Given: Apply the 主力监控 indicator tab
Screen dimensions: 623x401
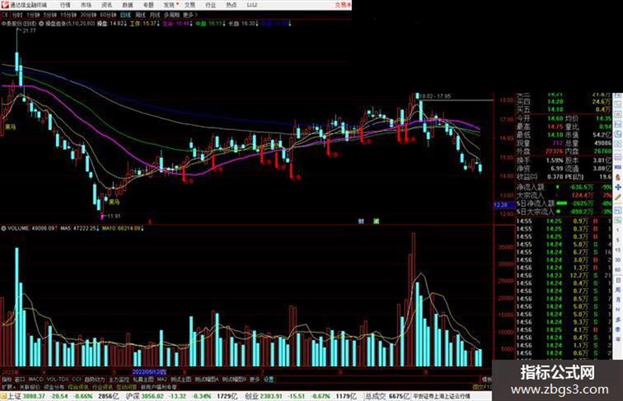Looking at the screenshot, I should point(119,379).
